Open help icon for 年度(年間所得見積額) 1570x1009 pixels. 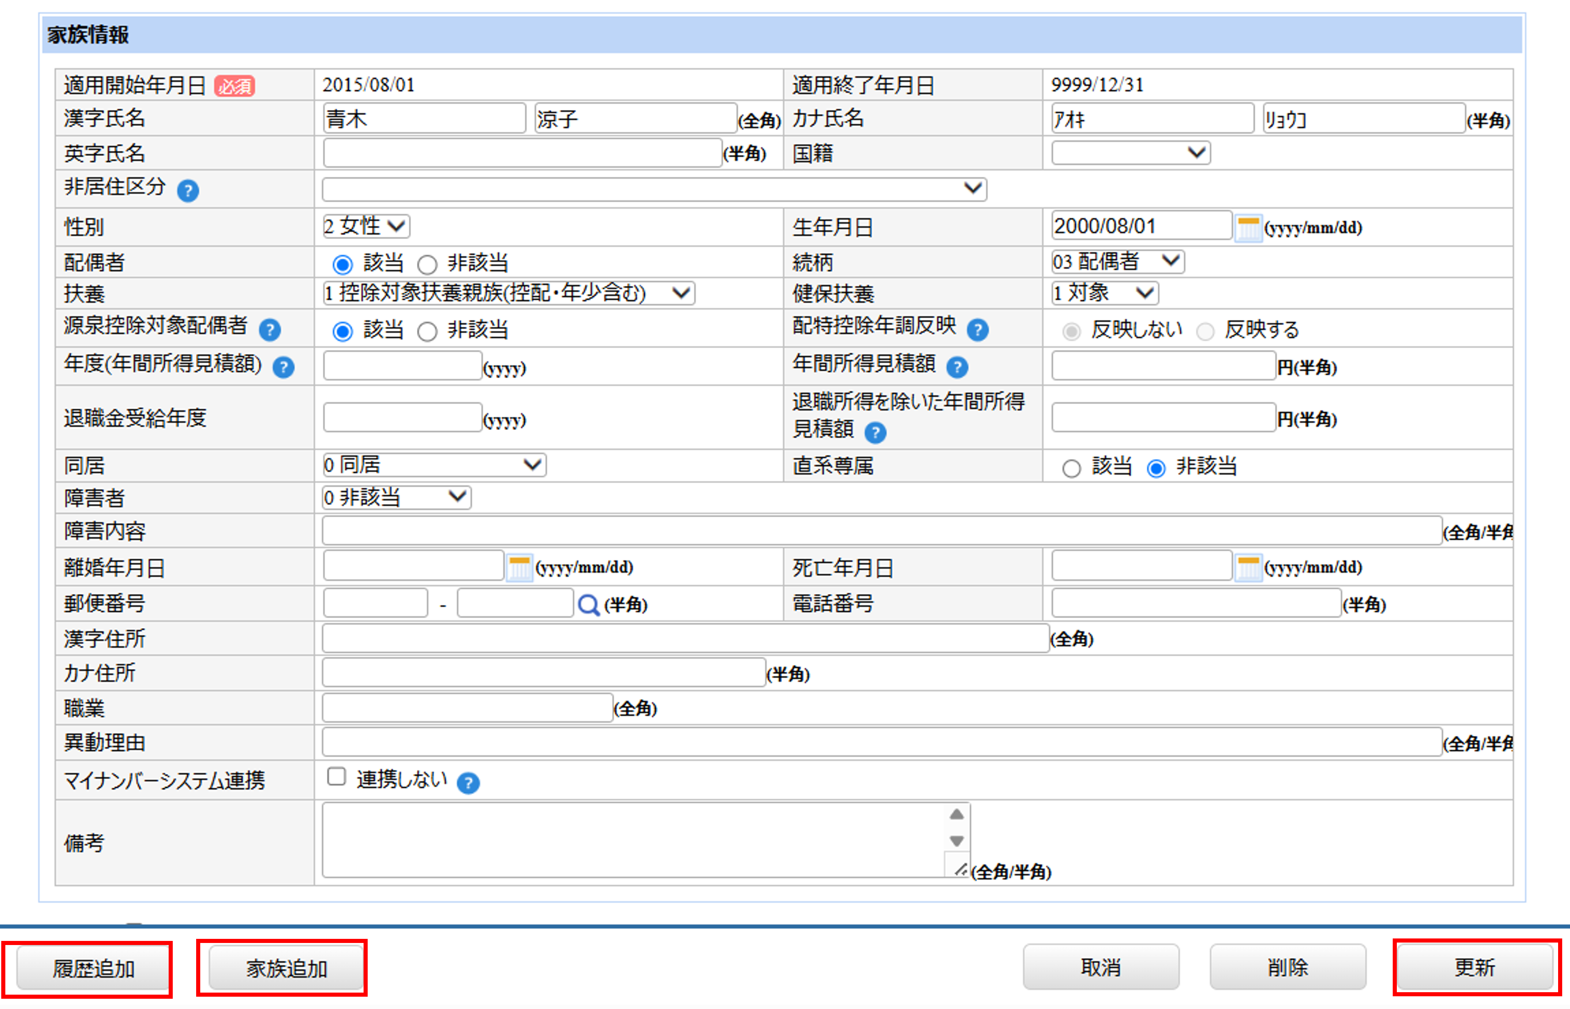(x=283, y=368)
